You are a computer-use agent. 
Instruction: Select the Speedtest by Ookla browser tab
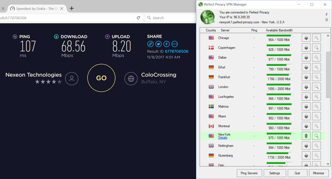click(36, 9)
